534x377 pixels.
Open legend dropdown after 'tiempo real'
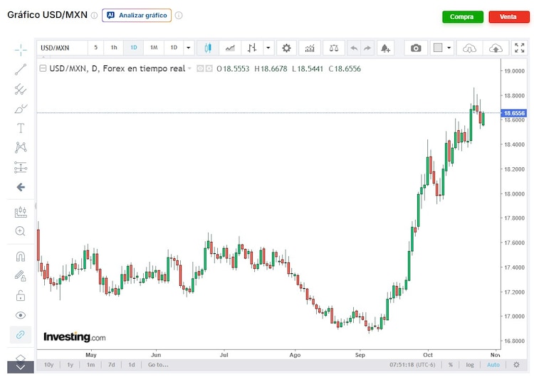coord(189,69)
